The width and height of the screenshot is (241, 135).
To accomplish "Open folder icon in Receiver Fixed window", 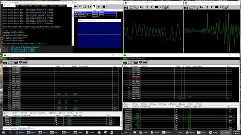I will (x=131, y=7).
